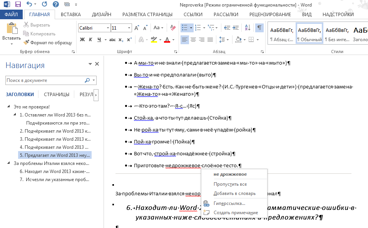
Task: Center align text
Action: 193,40
